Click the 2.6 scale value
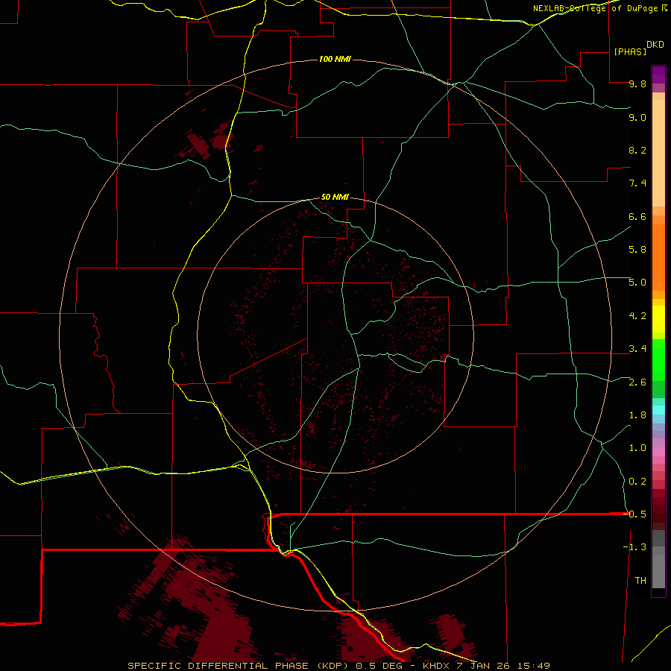This screenshot has width=671, height=671. coord(637,382)
